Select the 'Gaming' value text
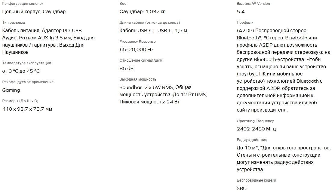This screenshot has width=335, height=193. coord(11,90)
